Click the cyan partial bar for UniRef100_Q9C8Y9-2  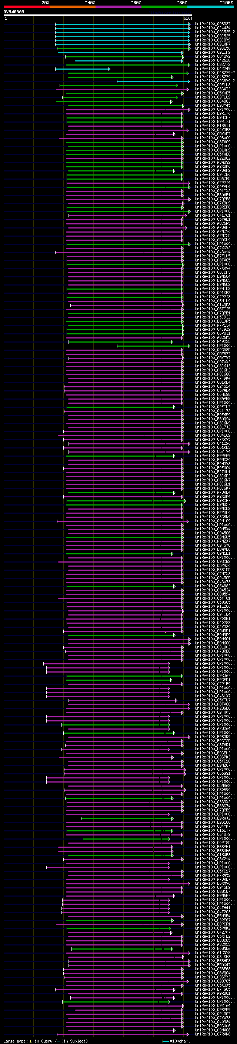tap(154, 81)
